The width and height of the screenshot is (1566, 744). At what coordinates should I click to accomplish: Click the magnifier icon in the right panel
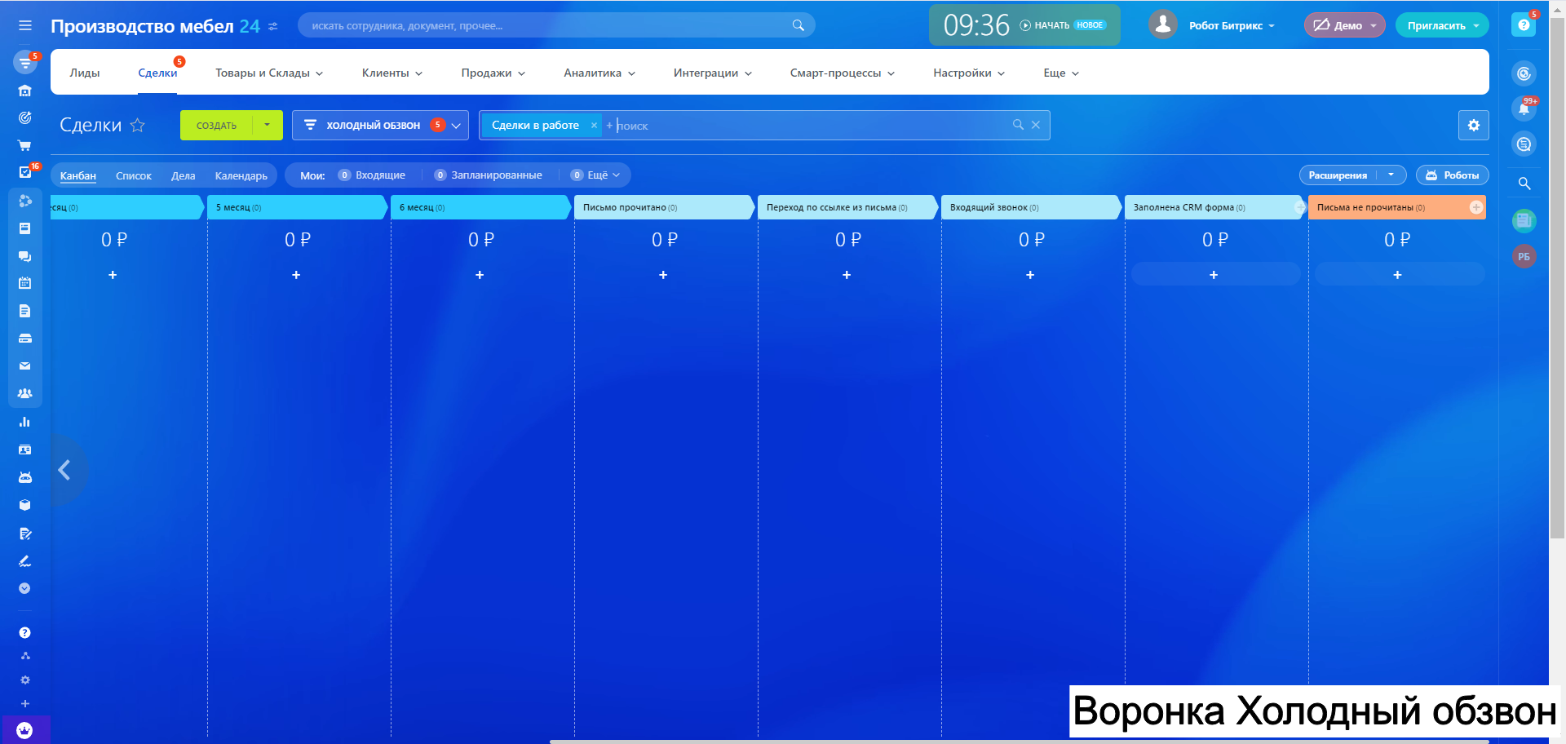1524,184
